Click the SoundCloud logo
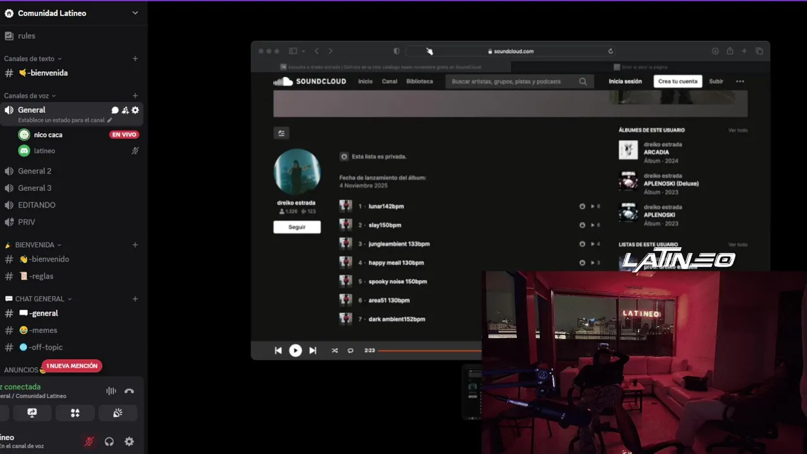This screenshot has width=807, height=454. (x=310, y=81)
